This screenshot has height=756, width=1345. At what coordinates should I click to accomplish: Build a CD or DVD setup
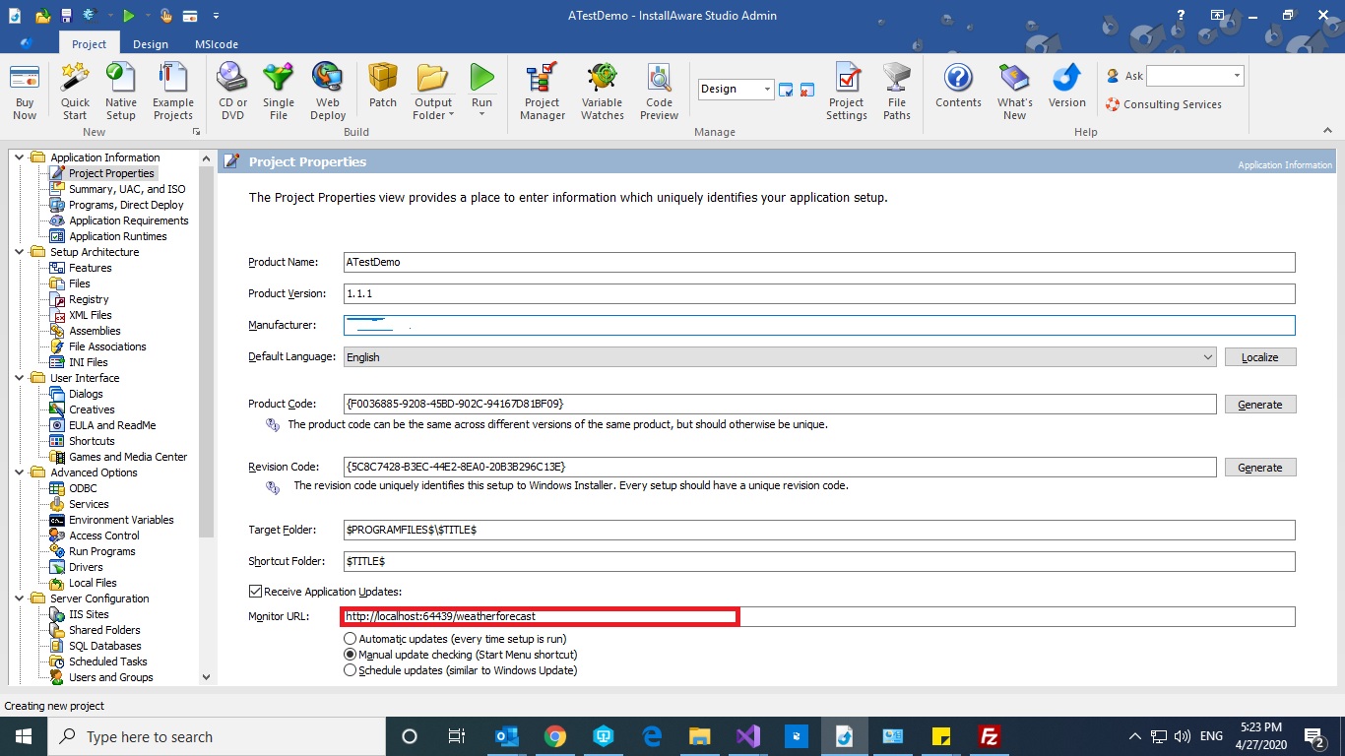click(232, 92)
